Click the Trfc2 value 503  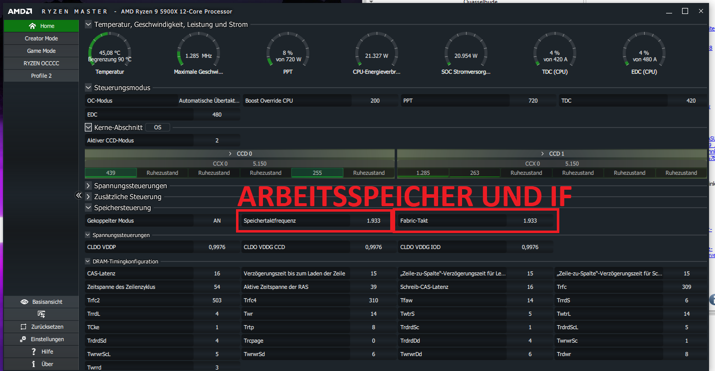(x=217, y=300)
